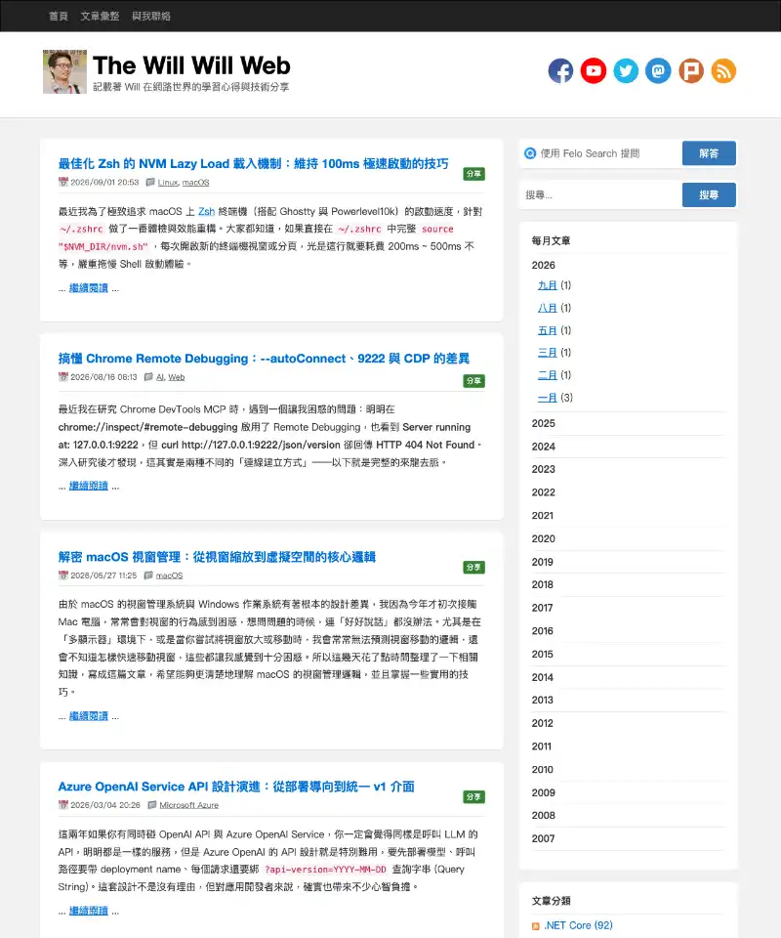Image resolution: width=781 pixels, height=938 pixels.
Task: Share the Azure OpenAI Service article
Action: point(473,797)
